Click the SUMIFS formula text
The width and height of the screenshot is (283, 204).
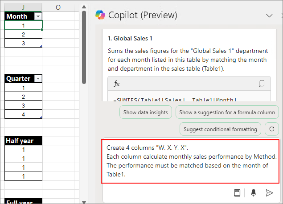[175, 100]
